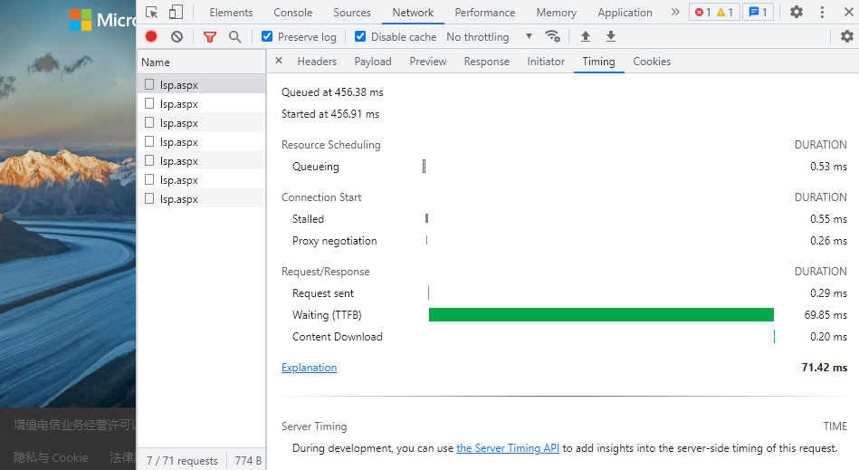Expand more DevTools tabs chevron

tap(675, 13)
